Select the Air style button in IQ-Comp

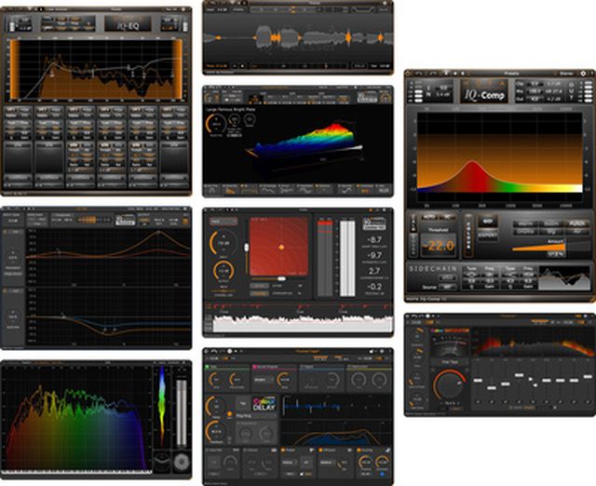pyautogui.click(x=577, y=231)
